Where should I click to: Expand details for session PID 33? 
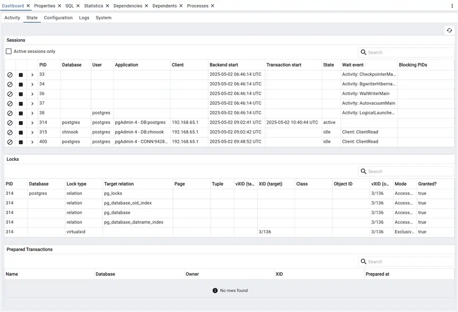(x=32, y=74)
